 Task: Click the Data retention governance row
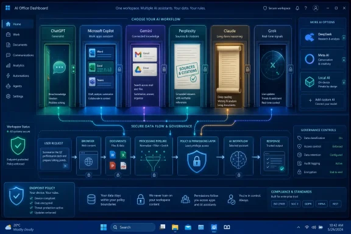click(x=320, y=155)
